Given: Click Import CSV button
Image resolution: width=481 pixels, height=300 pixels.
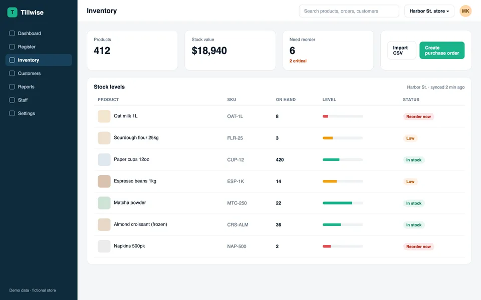Looking at the screenshot, I should pyautogui.click(x=401, y=50).
